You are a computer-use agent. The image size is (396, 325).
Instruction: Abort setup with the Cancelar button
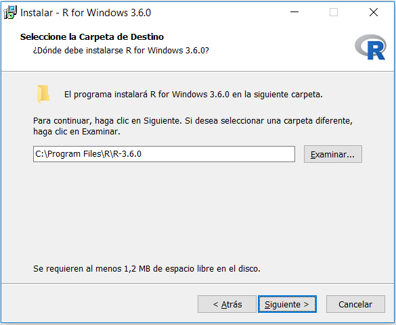[x=355, y=304]
